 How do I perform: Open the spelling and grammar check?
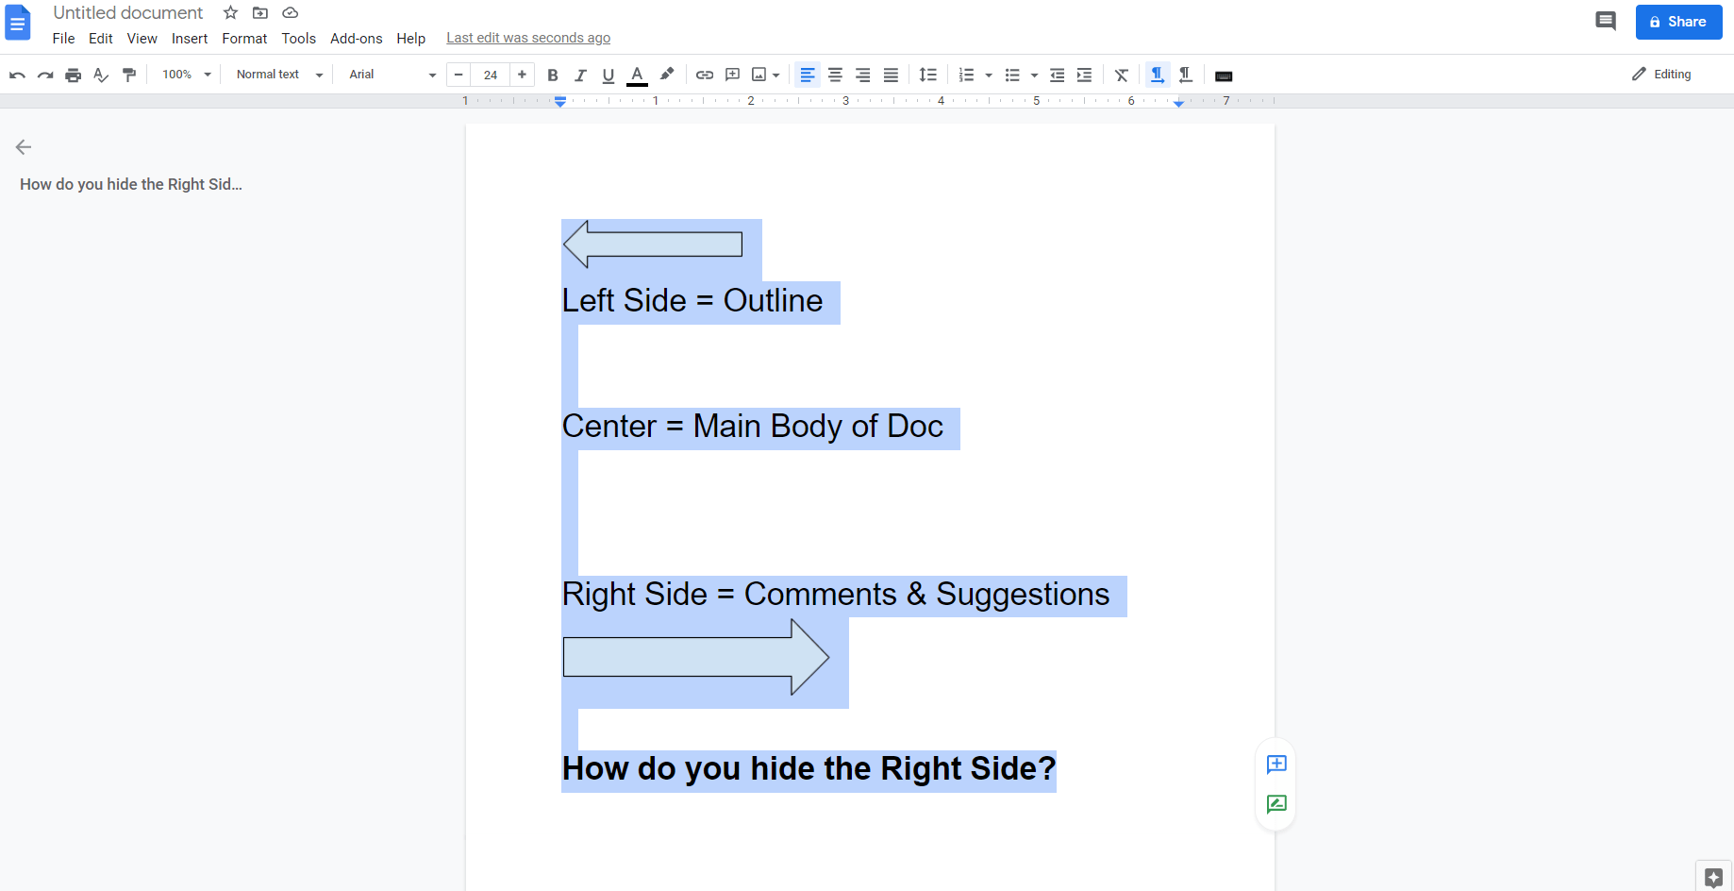(101, 75)
